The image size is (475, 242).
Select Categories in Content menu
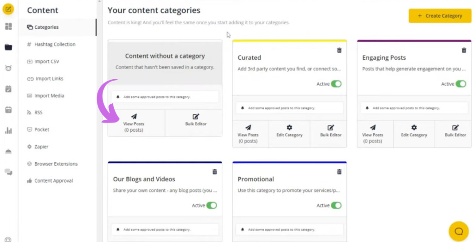coord(57,27)
